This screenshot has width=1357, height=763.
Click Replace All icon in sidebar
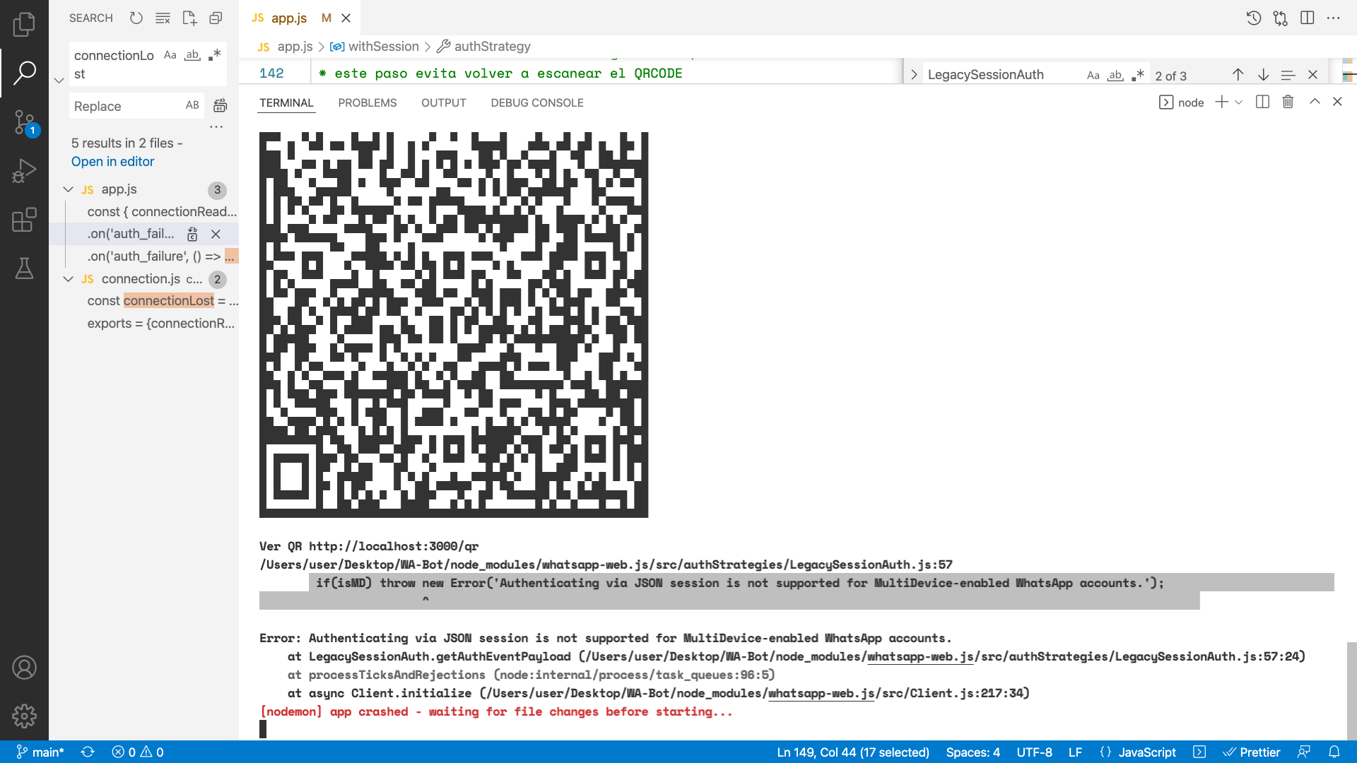221,106
